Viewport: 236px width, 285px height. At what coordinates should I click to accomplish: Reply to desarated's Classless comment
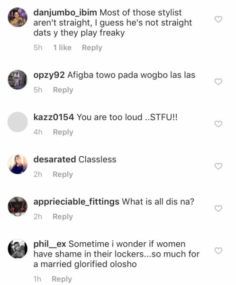click(63, 174)
